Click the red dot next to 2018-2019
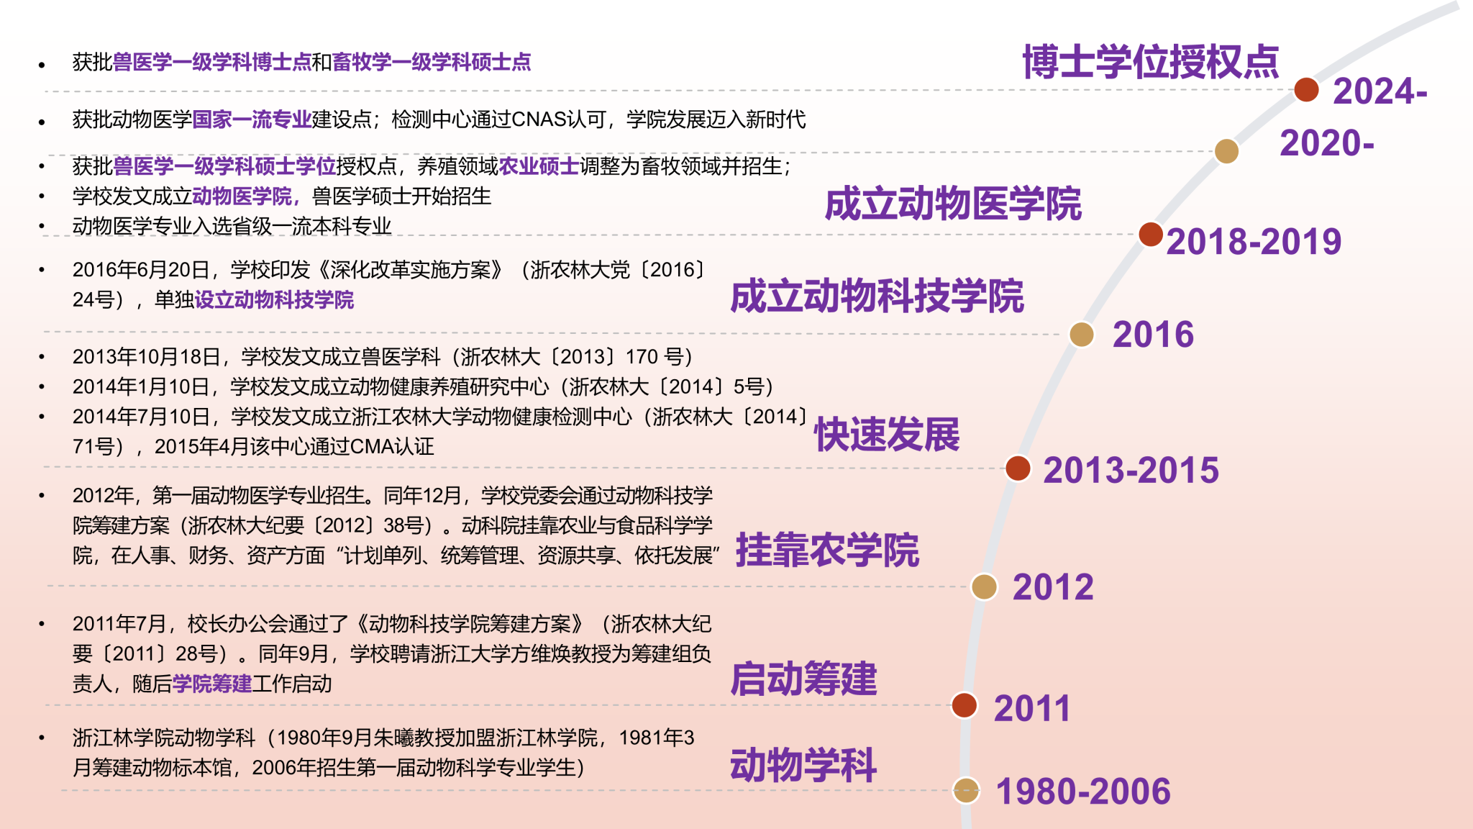Image resolution: width=1473 pixels, height=829 pixels. [x=1151, y=234]
